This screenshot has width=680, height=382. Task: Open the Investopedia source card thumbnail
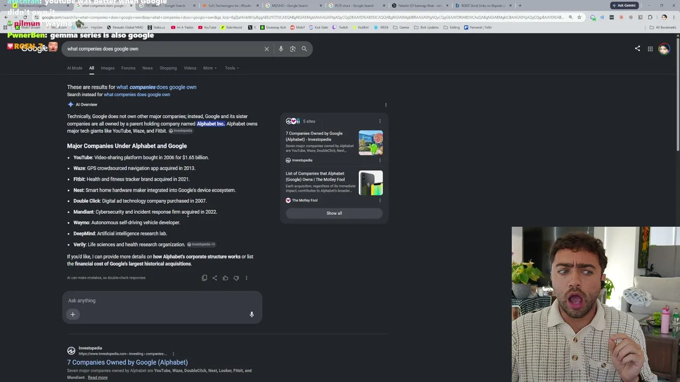tap(371, 143)
